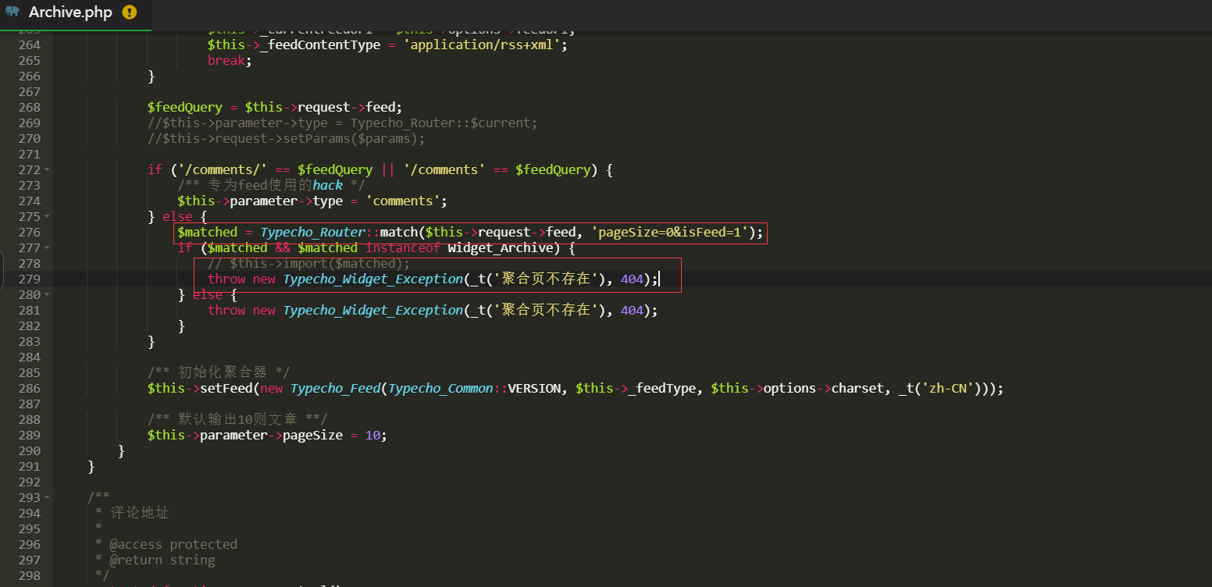Fold the else block at line 275

(48, 217)
